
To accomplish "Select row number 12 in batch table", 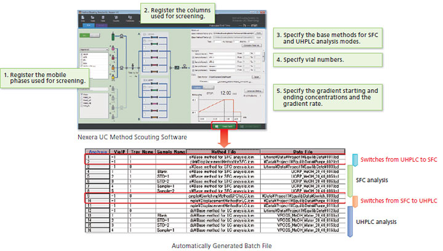I will point(97,210).
